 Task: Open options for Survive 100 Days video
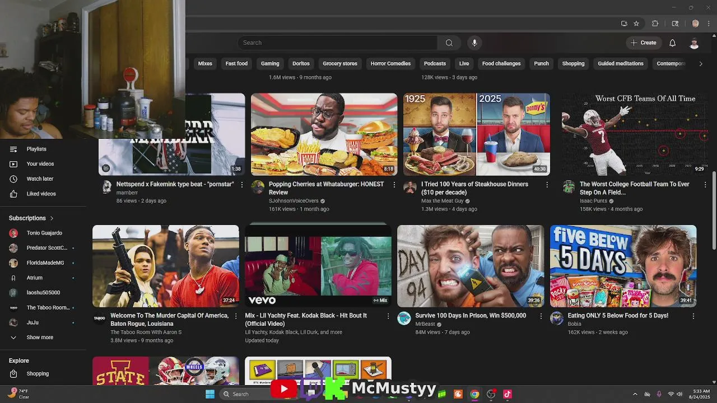pyautogui.click(x=541, y=316)
